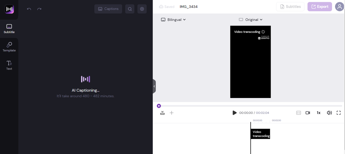Click the Export button
The height and width of the screenshot is (154, 345).
(x=320, y=6)
